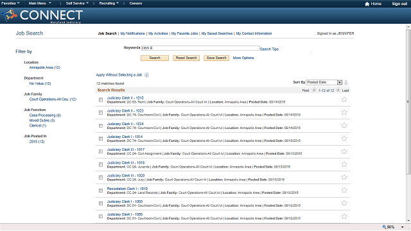This screenshot has height=231, width=411.
Task: Select checkbox for Judiciary Clerk III - 1017
Action: (x=101, y=151)
